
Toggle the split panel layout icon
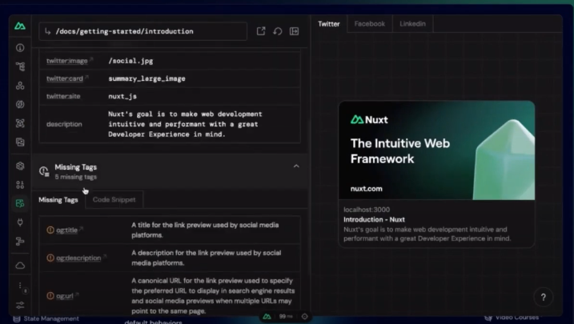point(294,31)
